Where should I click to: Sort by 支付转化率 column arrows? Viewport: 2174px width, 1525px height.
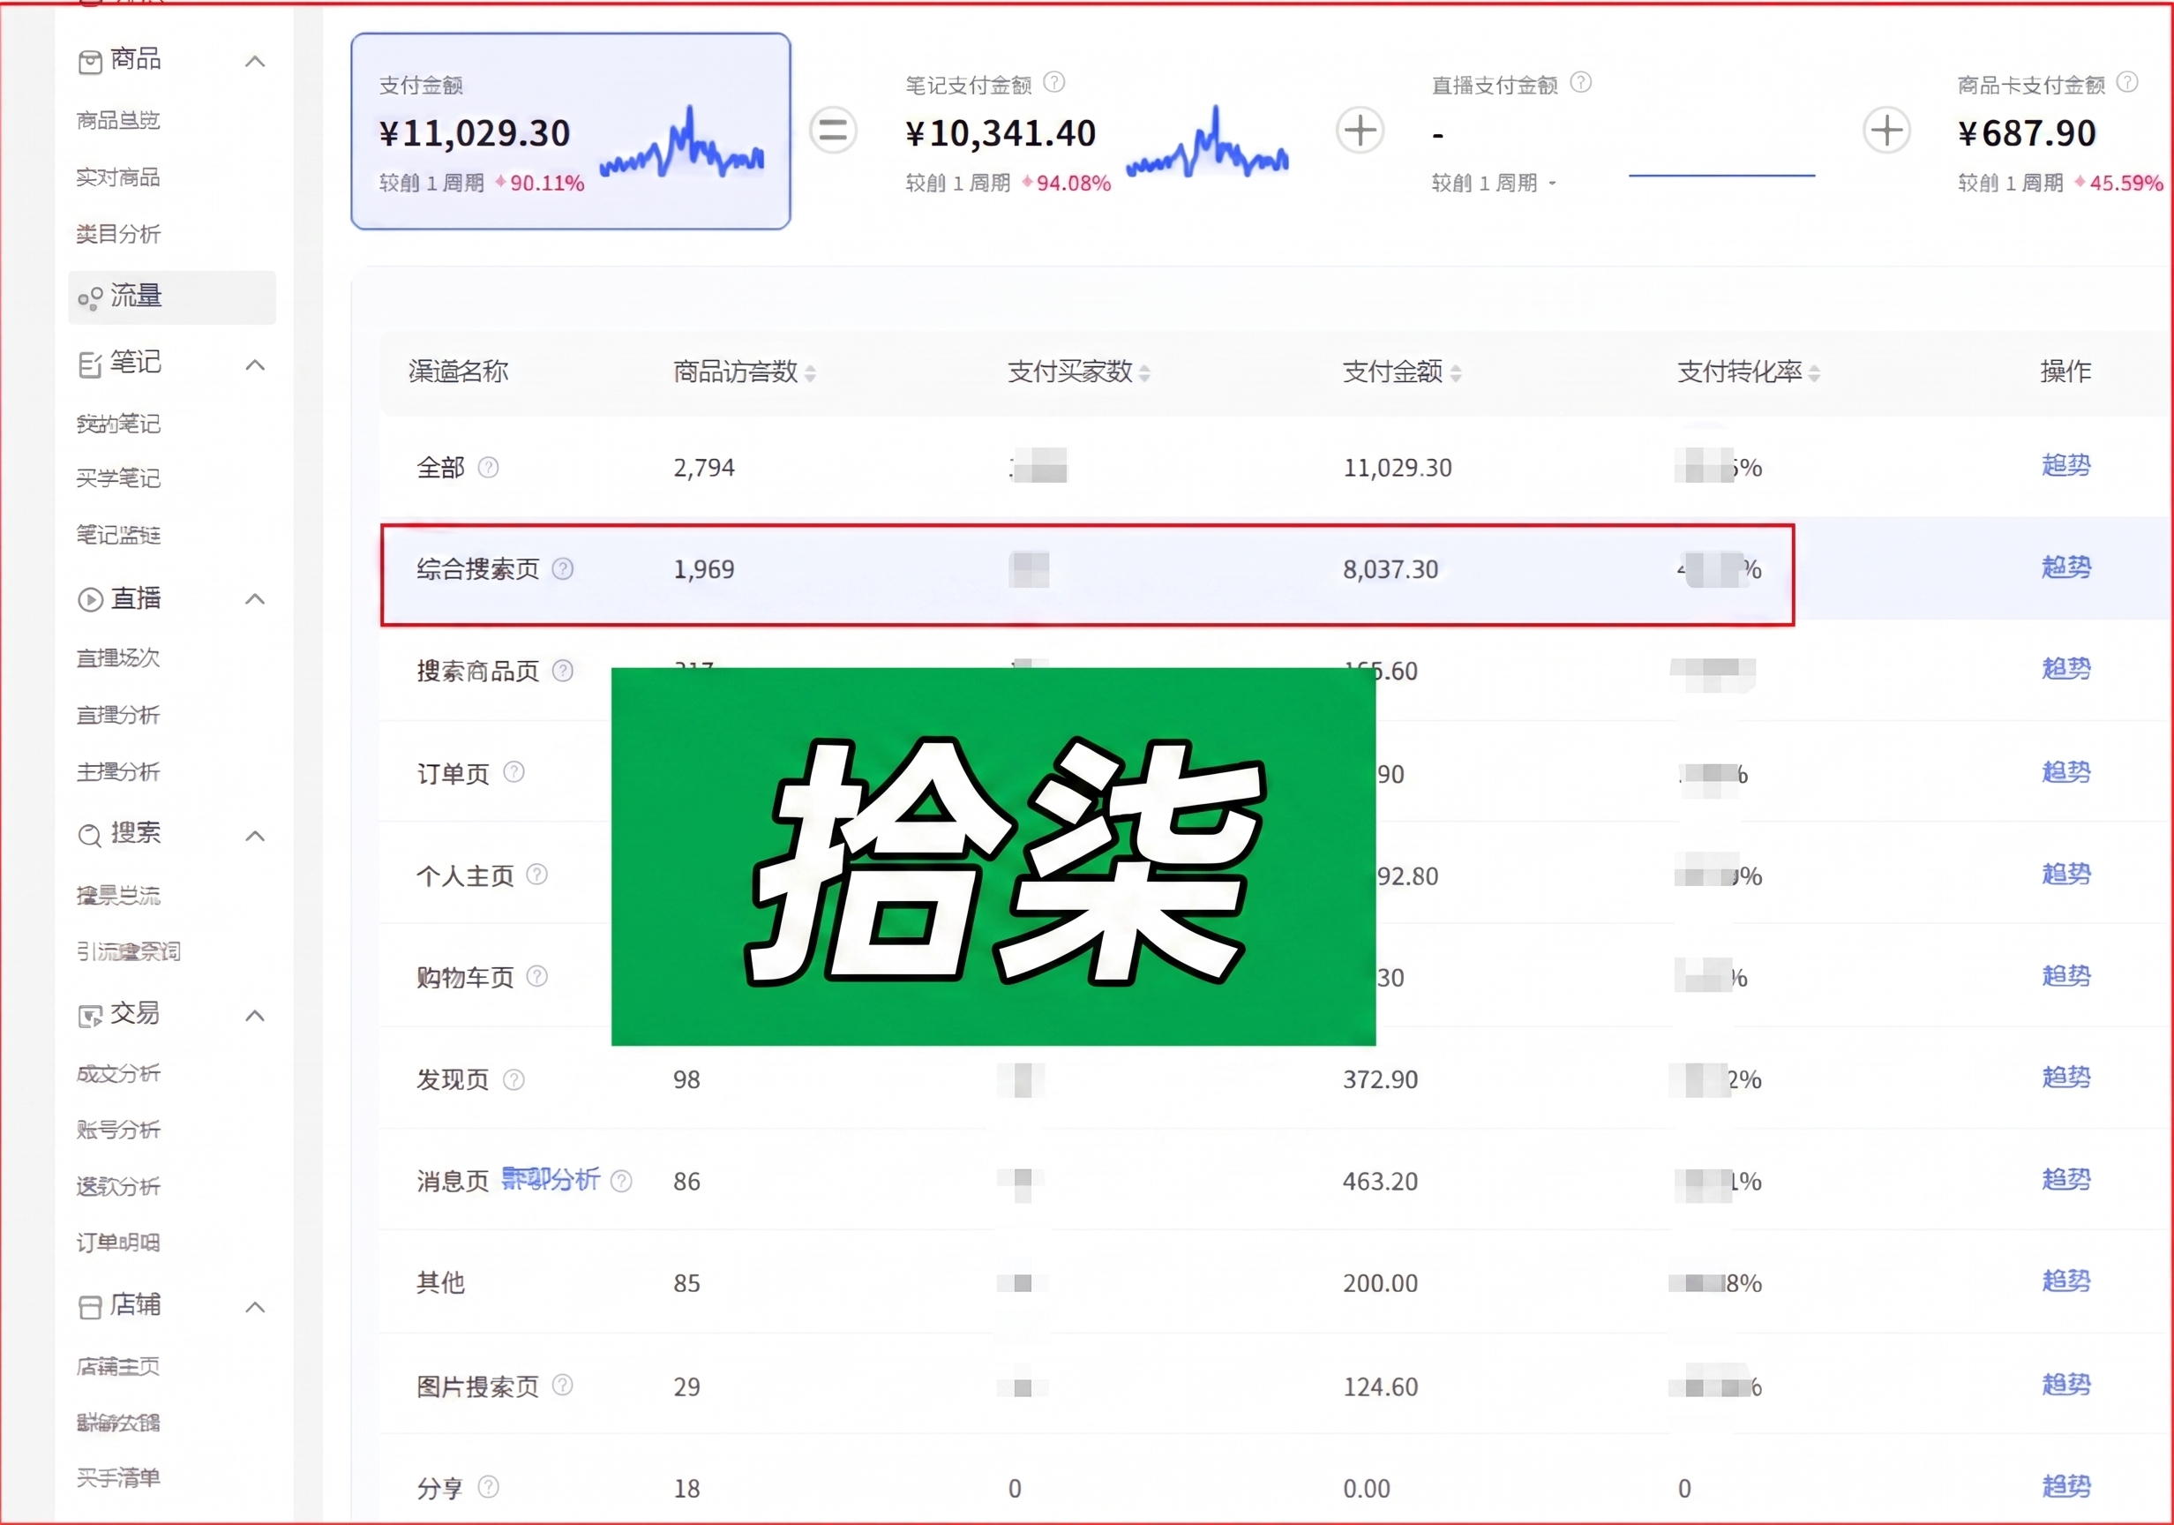tap(1814, 374)
